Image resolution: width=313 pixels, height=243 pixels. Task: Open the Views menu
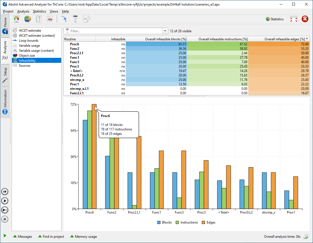[54, 11]
